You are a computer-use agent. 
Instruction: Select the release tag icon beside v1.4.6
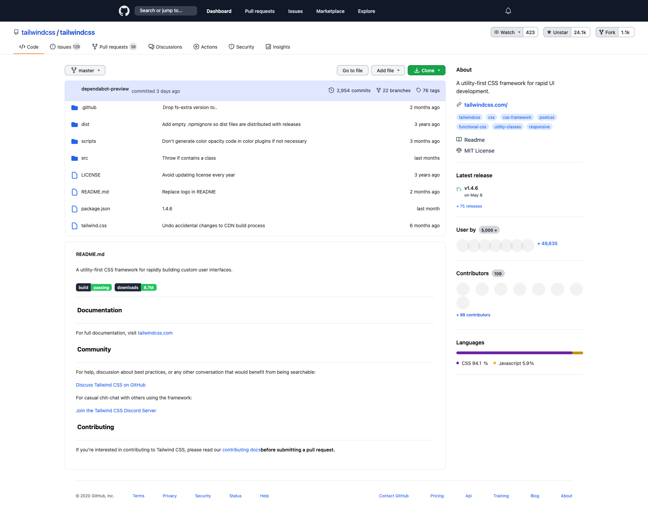(459, 189)
